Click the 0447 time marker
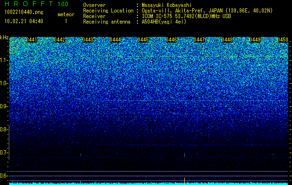292x185 pixels. [x=199, y=40]
